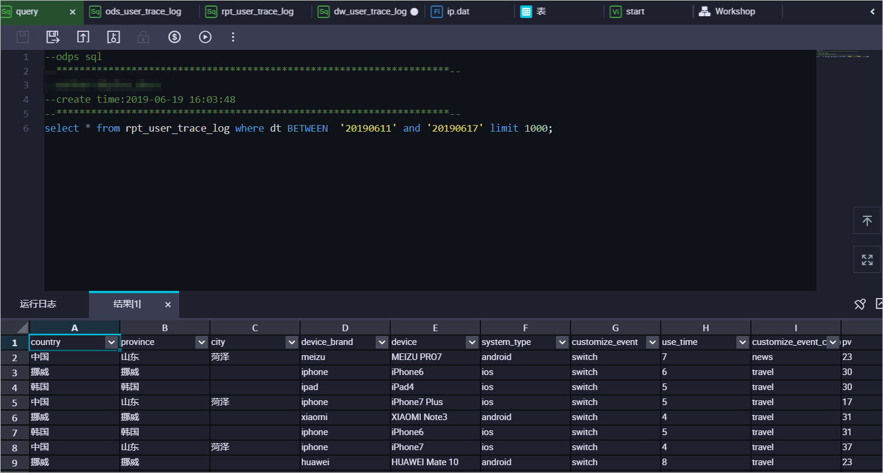Screen dimensions: 883x473
Task: Click the pv value 37 cell
Action: point(862,447)
